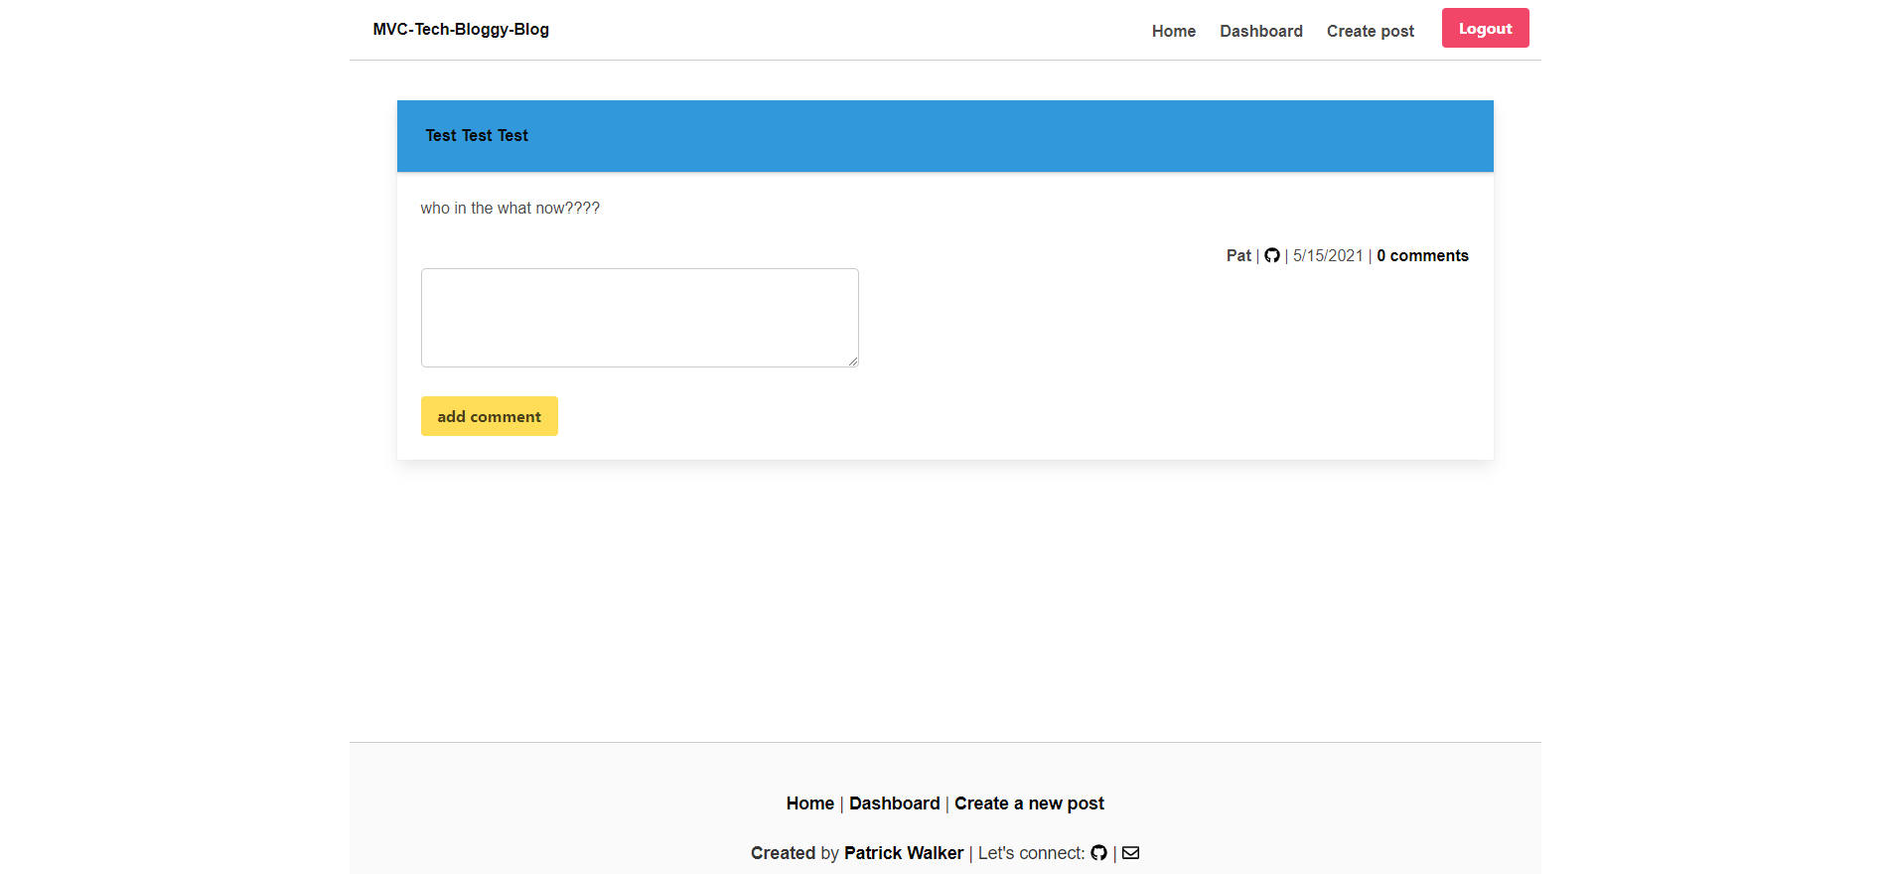Open the GitHub icon beside author Pat
The height and width of the screenshot is (874, 1890).
point(1271,256)
